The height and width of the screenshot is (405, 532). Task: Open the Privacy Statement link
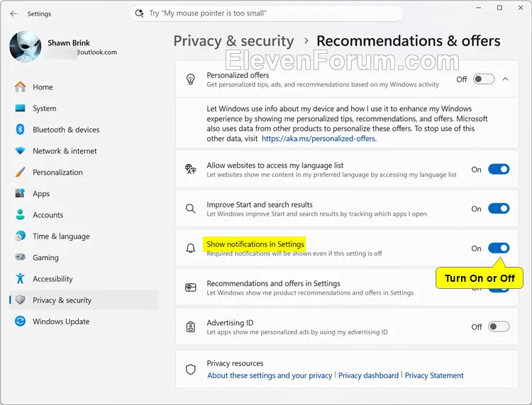[434, 375]
